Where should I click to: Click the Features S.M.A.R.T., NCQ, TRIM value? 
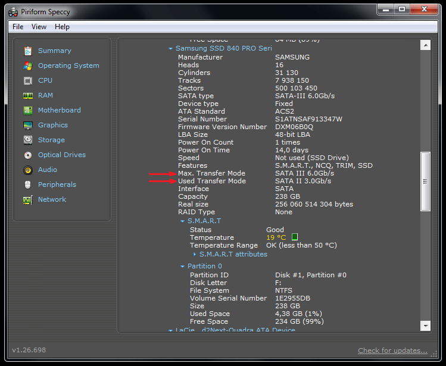point(324,165)
